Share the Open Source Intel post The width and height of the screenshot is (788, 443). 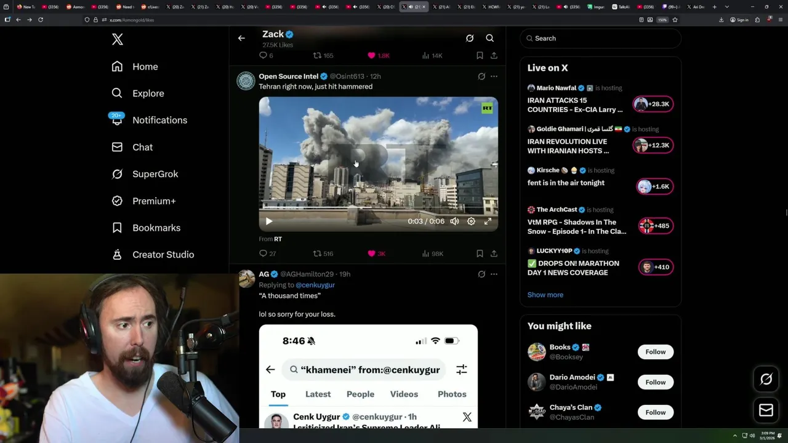pos(494,253)
